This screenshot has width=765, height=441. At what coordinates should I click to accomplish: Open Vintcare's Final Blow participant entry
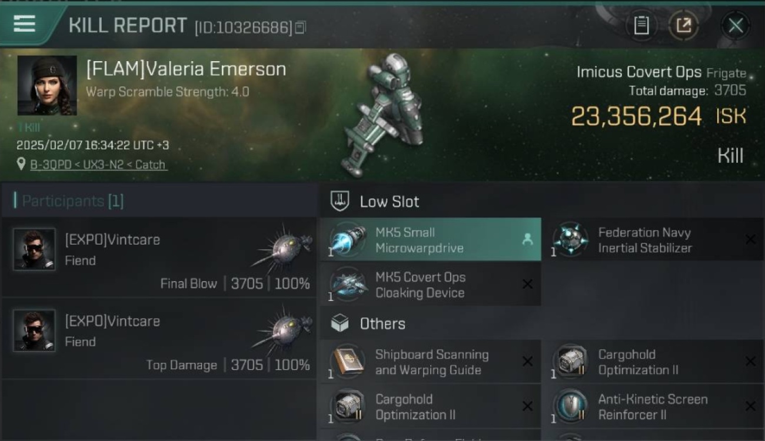(159, 258)
